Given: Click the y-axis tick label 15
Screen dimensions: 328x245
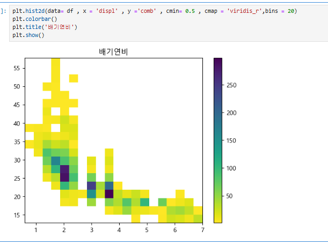Looking at the screenshot, I should point(17,215).
